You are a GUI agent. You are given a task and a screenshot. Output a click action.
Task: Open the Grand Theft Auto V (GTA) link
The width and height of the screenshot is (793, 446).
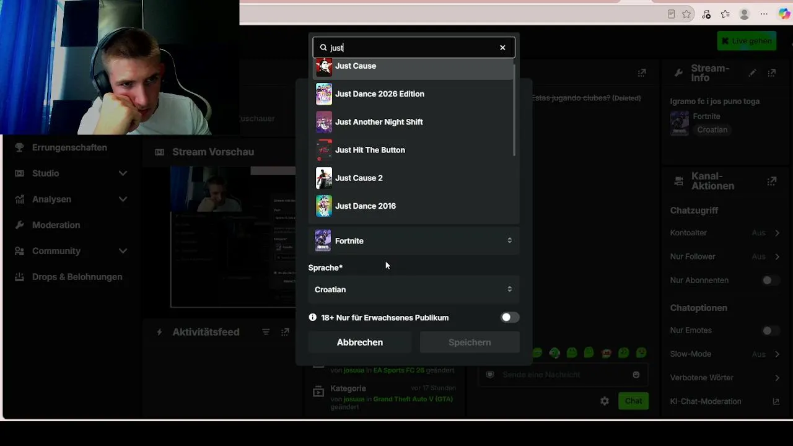(x=413, y=399)
